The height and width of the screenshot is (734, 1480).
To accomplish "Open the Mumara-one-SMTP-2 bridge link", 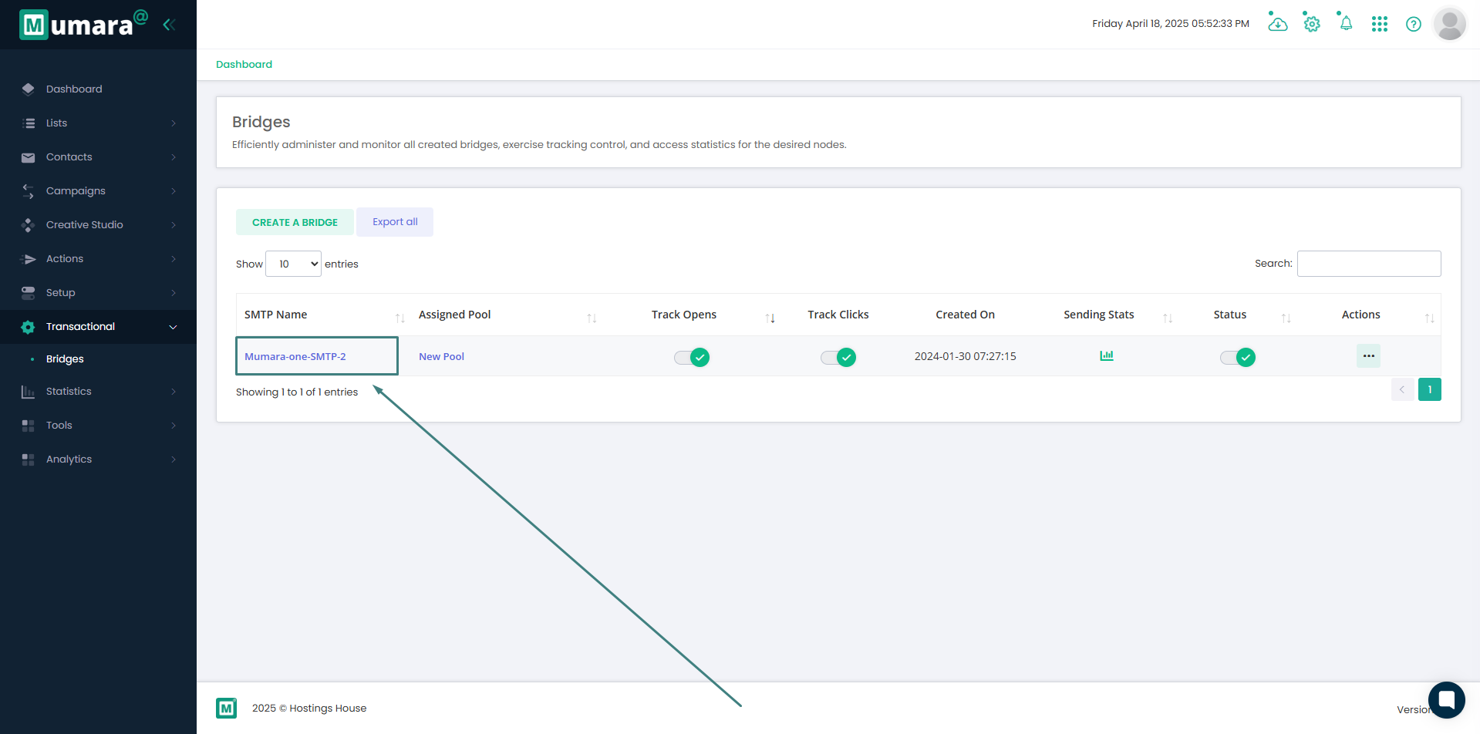I will pos(295,356).
